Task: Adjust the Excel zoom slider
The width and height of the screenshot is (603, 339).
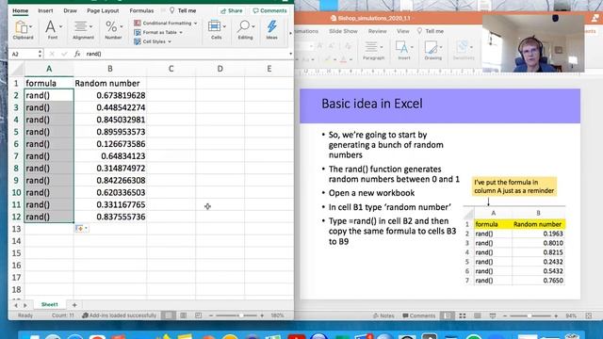Action: pyautogui.click(x=241, y=315)
